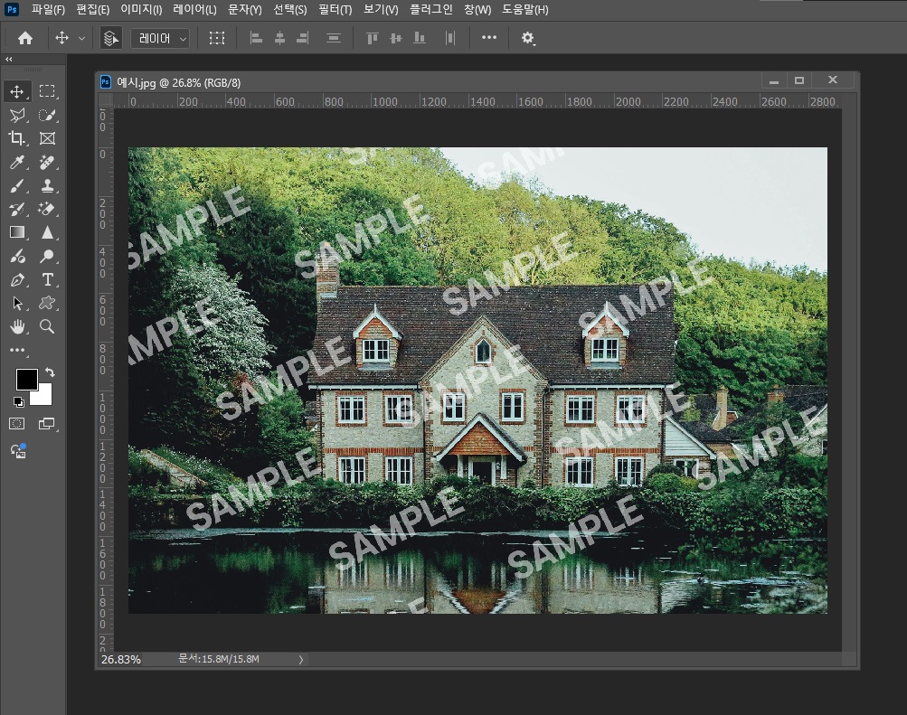Align vertical centers in options bar
Viewport: 907px width, 715px height.
click(396, 38)
